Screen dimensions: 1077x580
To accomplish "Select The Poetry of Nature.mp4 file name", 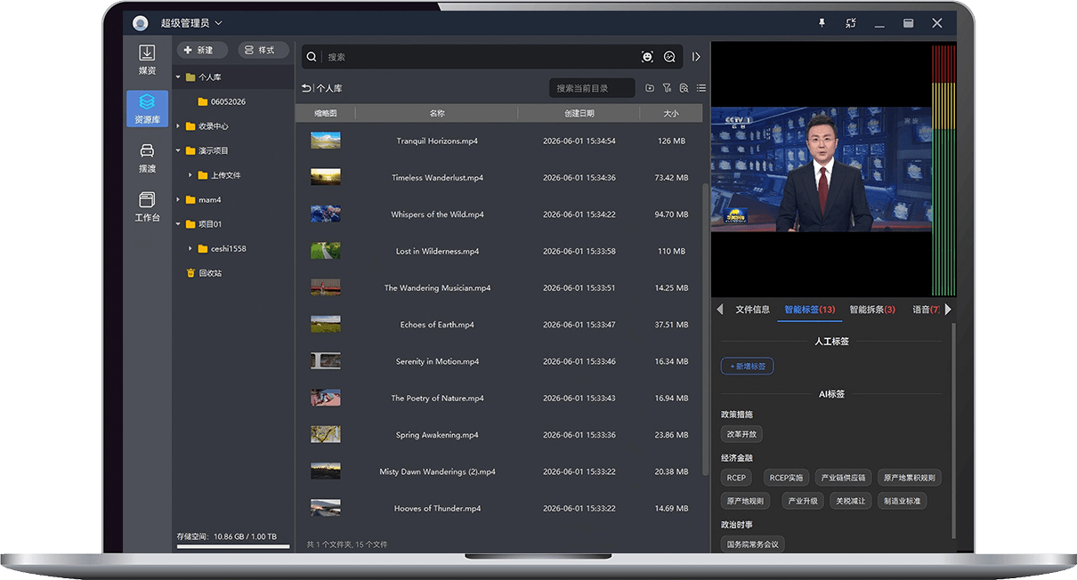I will click(437, 398).
